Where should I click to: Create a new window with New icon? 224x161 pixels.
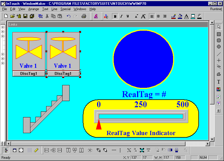(6, 16)
